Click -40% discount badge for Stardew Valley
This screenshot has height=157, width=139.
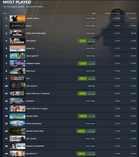[x=83, y=116]
